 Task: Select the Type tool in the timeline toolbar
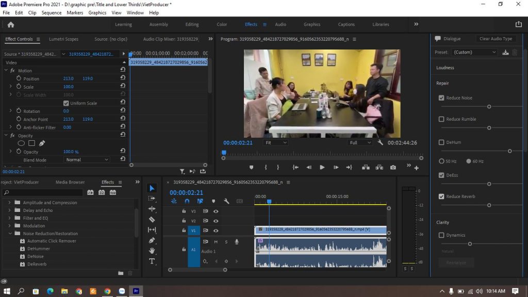(152, 261)
